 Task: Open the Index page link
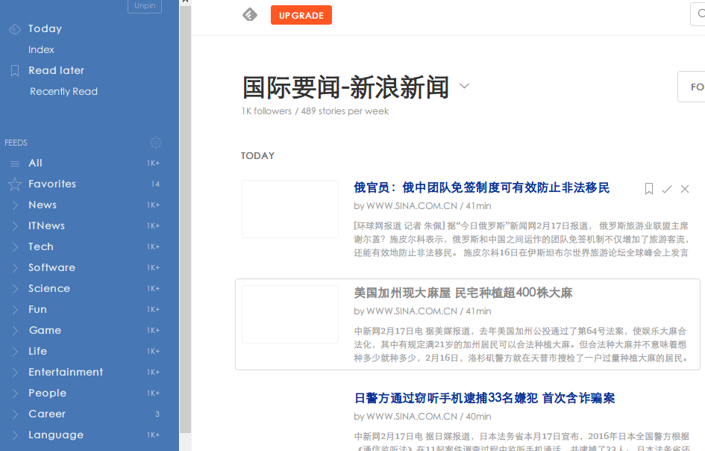41,49
